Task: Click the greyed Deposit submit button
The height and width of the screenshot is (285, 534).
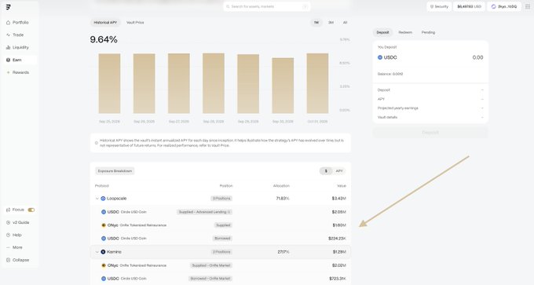Action: (x=430, y=133)
